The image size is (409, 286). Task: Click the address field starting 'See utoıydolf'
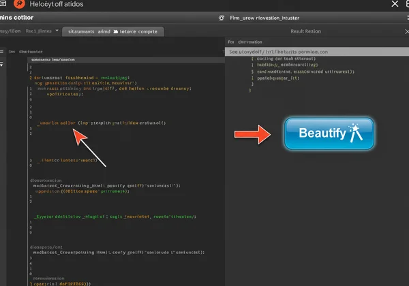click(x=317, y=52)
